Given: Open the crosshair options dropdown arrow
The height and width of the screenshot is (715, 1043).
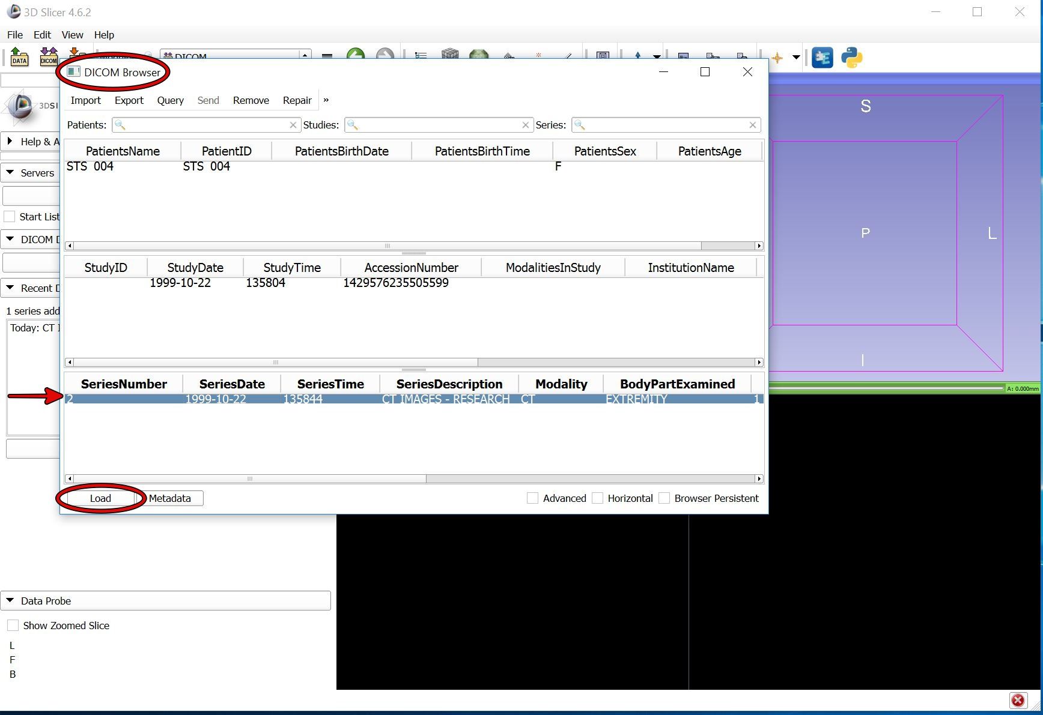Looking at the screenshot, I should (x=796, y=58).
